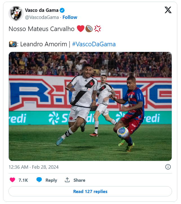Image resolution: width=181 pixels, height=204 pixels.
Task: Like the tweet with the heart icon
Action: 12,180
